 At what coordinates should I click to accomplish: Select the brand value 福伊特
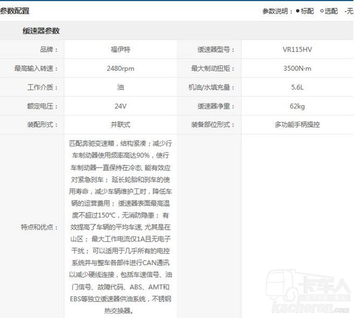(121, 50)
